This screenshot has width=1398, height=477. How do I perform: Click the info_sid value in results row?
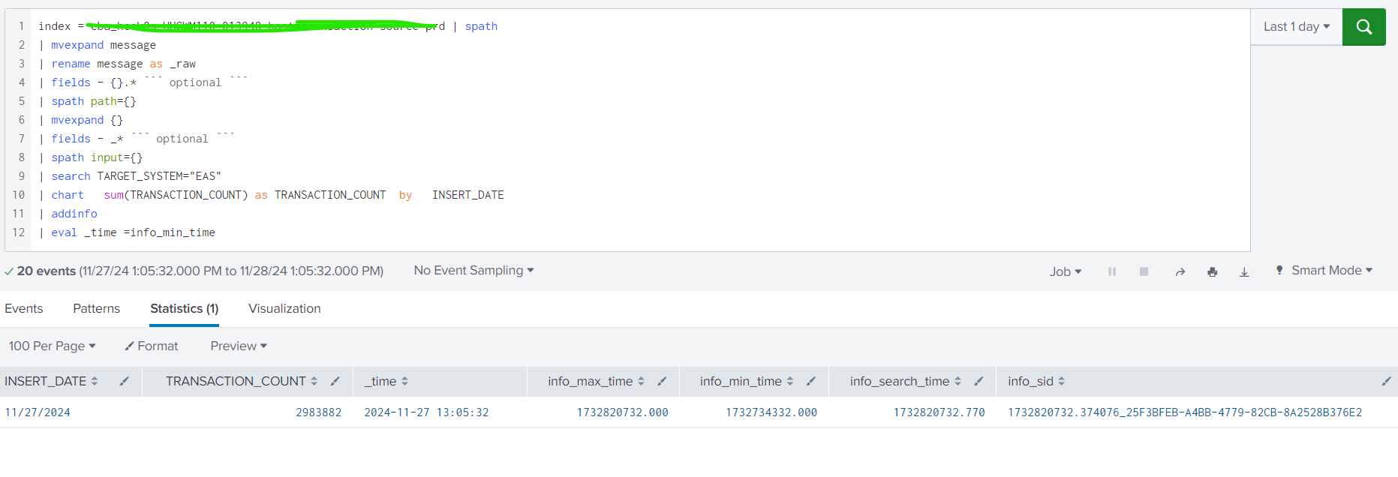pyautogui.click(x=1185, y=412)
